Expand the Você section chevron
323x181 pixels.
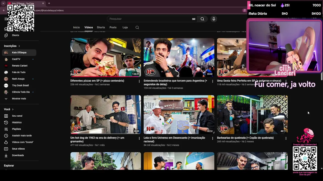point(13,109)
